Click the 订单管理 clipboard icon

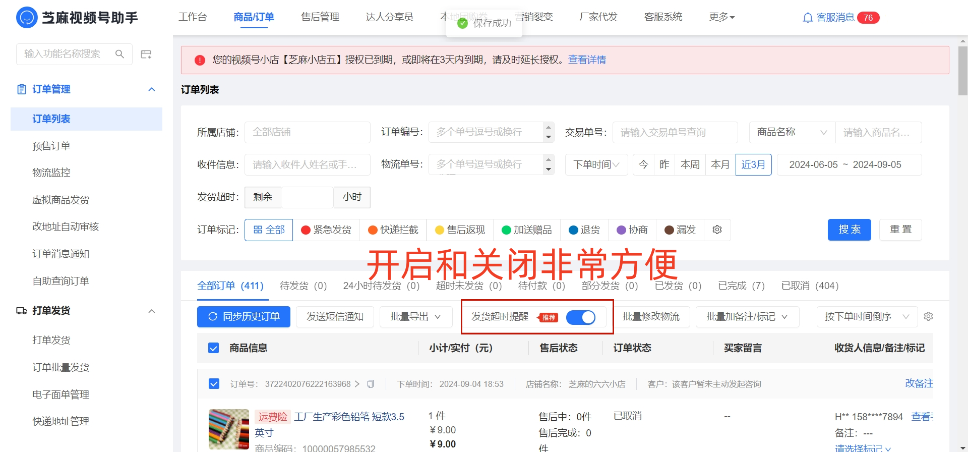[22, 89]
